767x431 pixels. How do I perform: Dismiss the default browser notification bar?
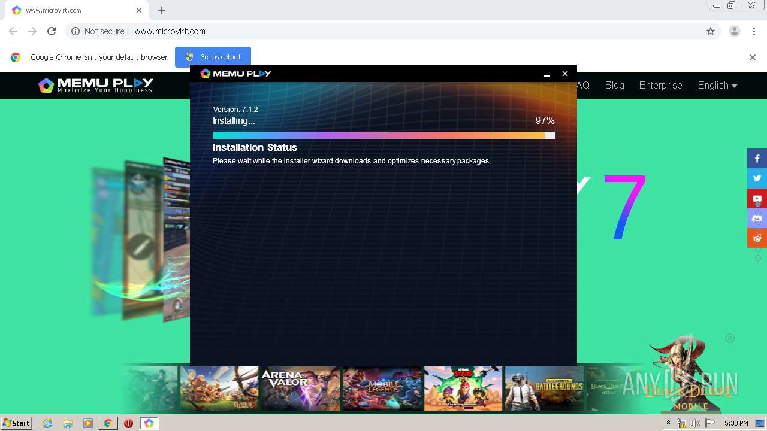coord(753,57)
